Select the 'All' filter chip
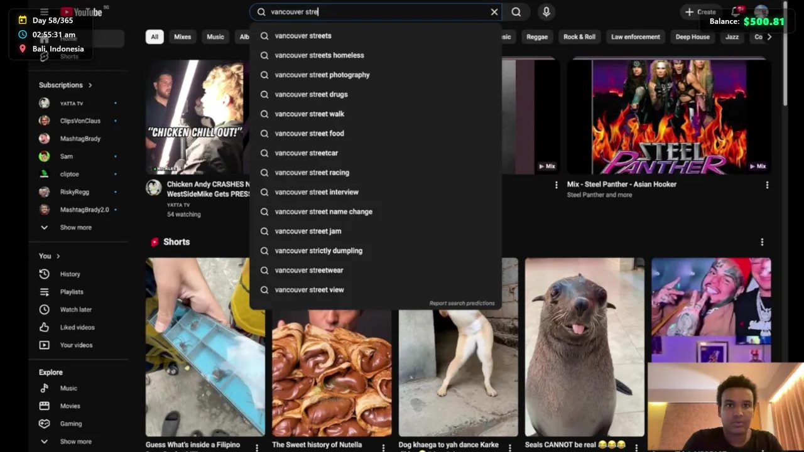 click(x=155, y=36)
